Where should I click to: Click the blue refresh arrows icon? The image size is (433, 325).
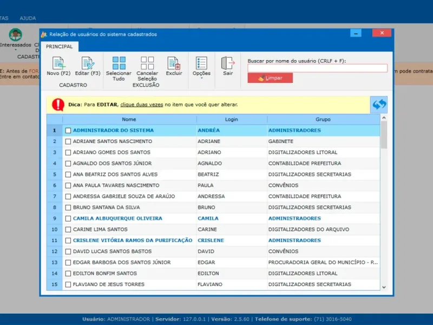pos(379,105)
